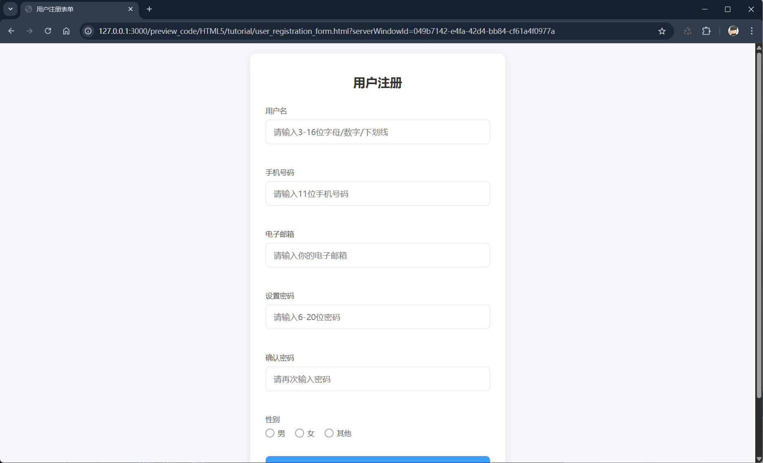This screenshot has width=763, height=463.
Task: Switch to the 用户注册表单 tab
Action: (73, 9)
